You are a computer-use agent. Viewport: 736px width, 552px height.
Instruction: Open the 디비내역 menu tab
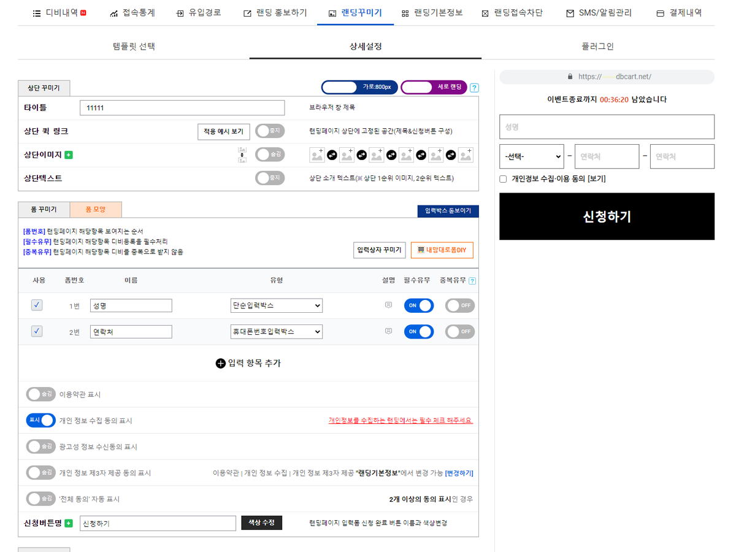[x=59, y=13]
